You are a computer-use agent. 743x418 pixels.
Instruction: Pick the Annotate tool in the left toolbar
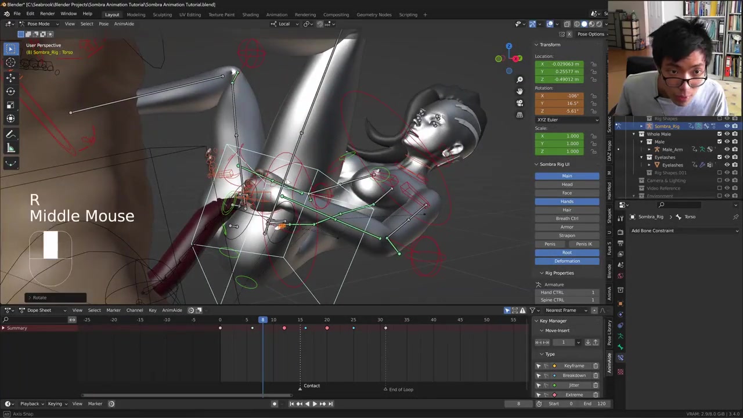coord(10,134)
